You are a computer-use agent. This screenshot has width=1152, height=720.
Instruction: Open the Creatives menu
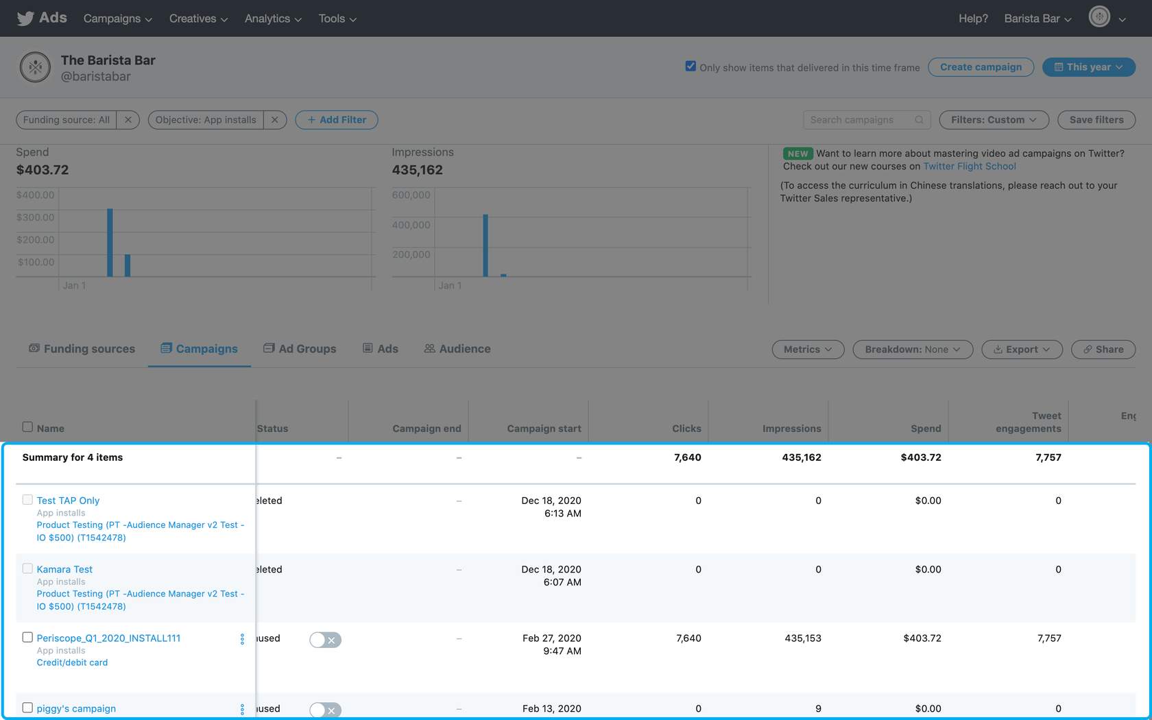click(198, 19)
